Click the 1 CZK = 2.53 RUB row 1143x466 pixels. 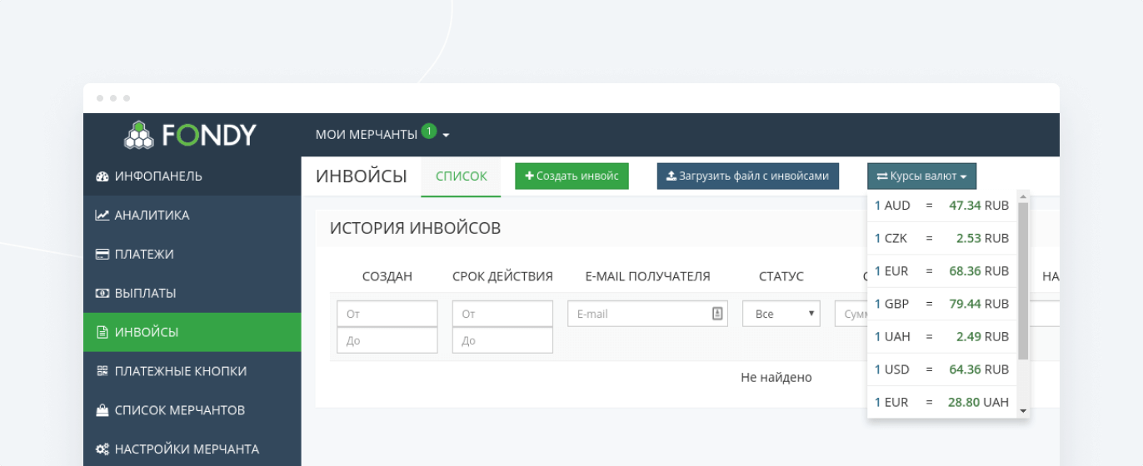tap(942, 238)
